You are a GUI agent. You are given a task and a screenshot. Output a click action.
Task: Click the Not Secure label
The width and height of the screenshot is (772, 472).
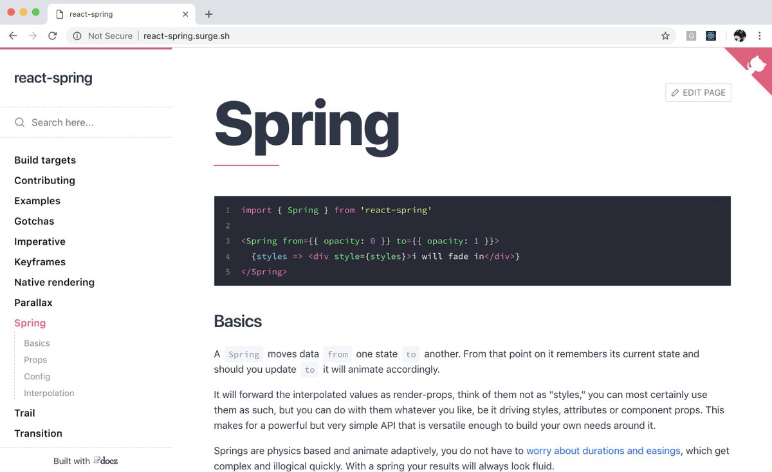(x=110, y=36)
